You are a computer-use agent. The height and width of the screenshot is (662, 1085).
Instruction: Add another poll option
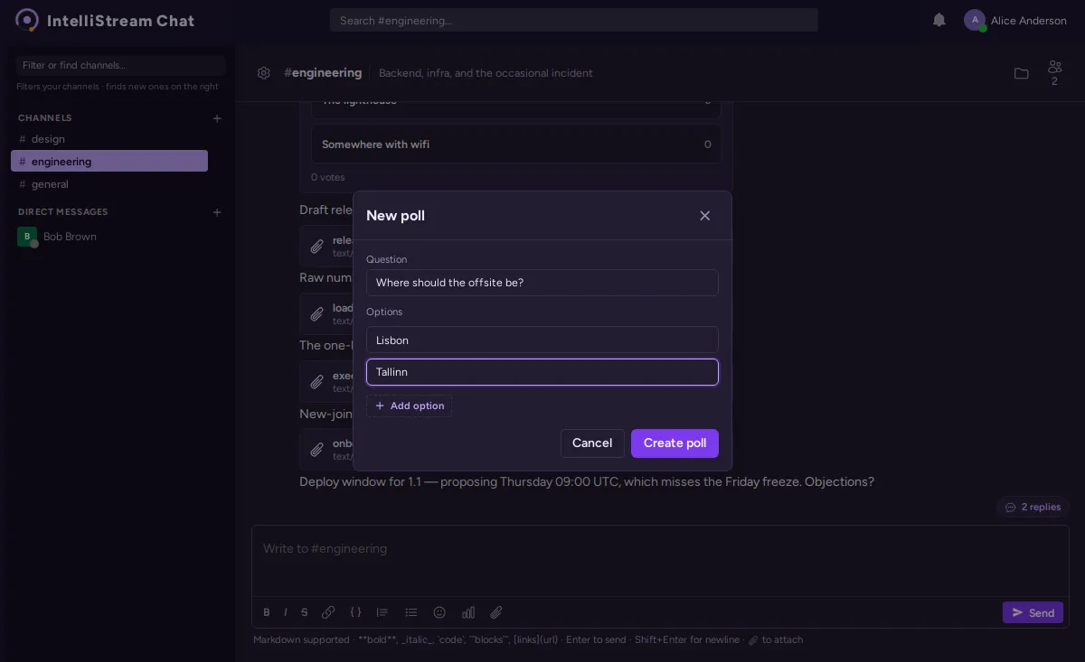click(x=409, y=406)
